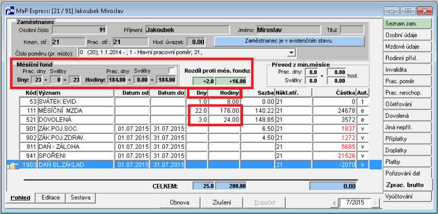Image resolution: width=438 pixels, height=214 pixels.
Task: Click the Kód column header
Action: (29, 92)
